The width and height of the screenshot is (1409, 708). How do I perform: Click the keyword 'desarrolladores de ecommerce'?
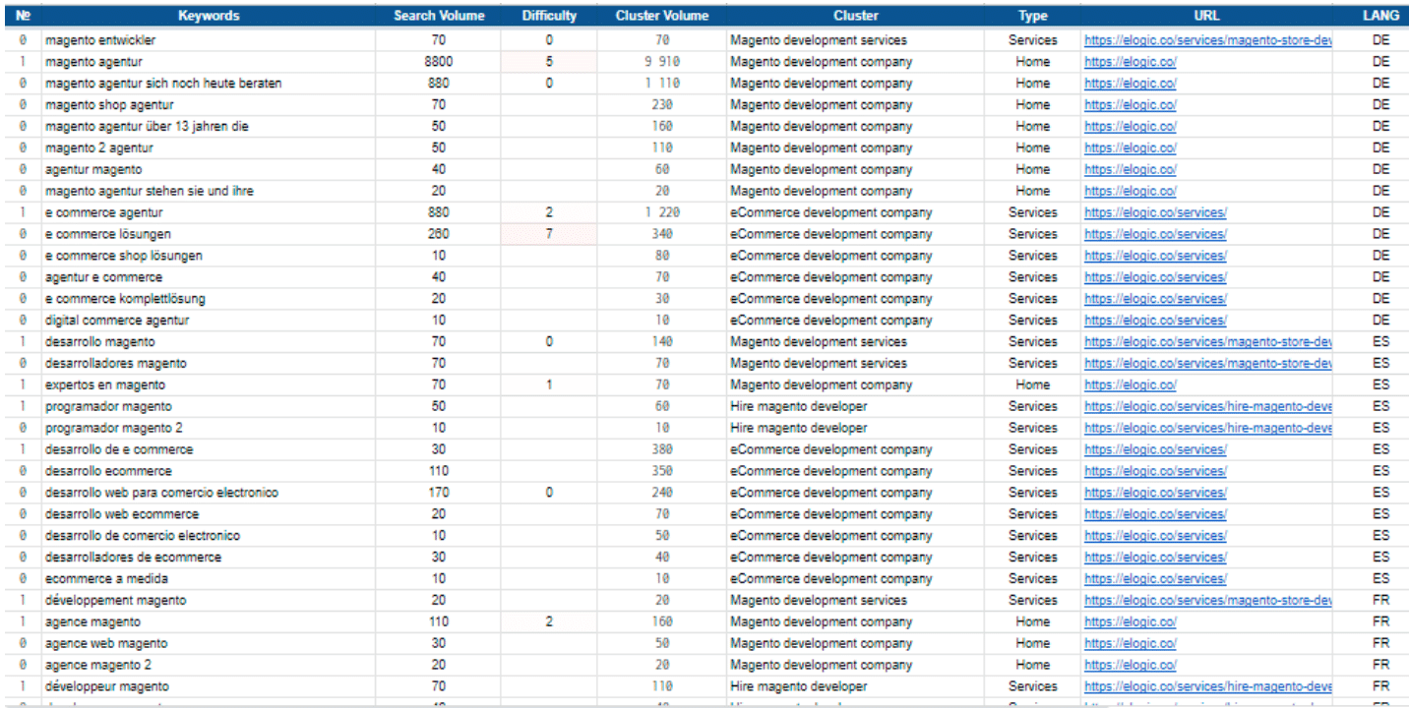133,558
